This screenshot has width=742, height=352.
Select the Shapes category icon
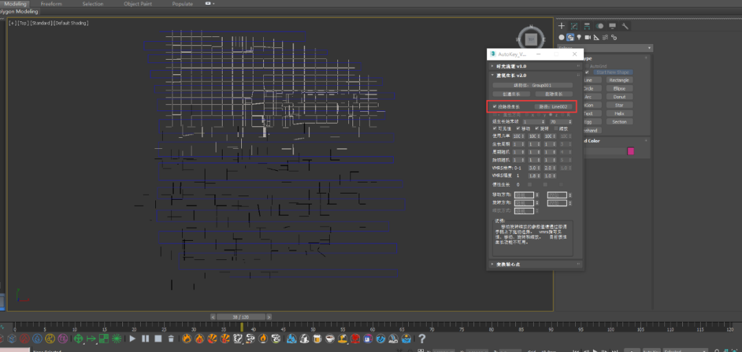point(570,37)
